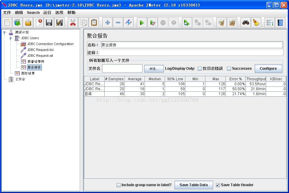Collapse all nodes with minus icon
This screenshot has height=193, width=289.
click(118, 23)
